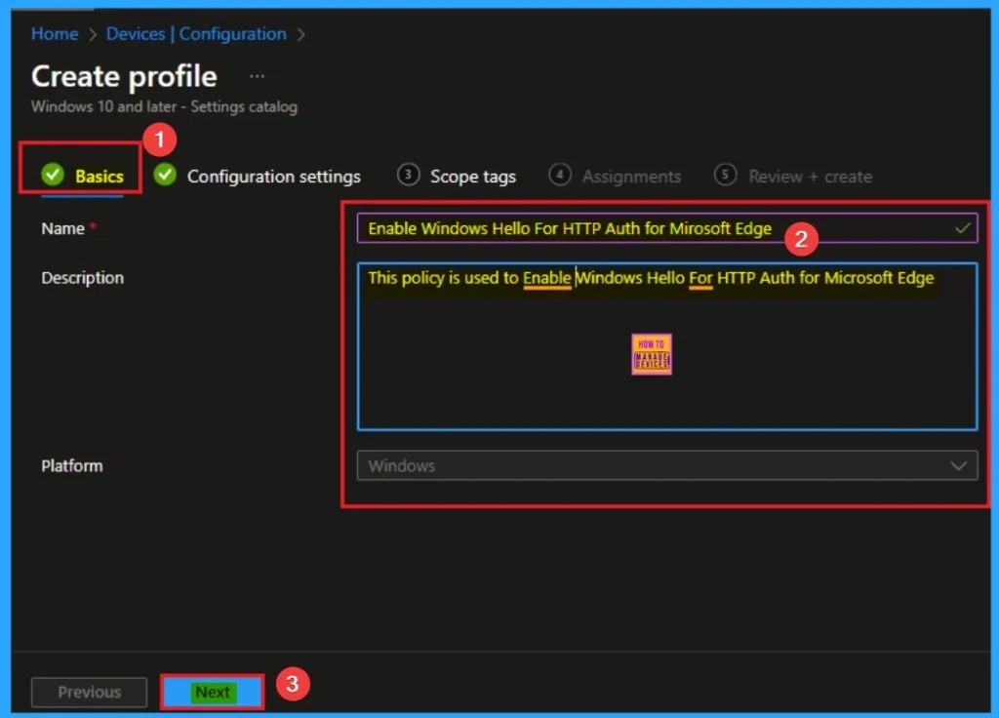Viewport: 999px width, 718px height.
Task: Expand the Platform dropdown chevron
Action: click(x=958, y=466)
